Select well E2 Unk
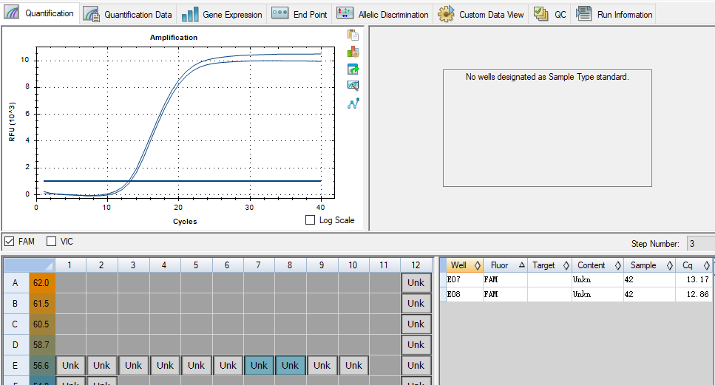 (x=102, y=365)
